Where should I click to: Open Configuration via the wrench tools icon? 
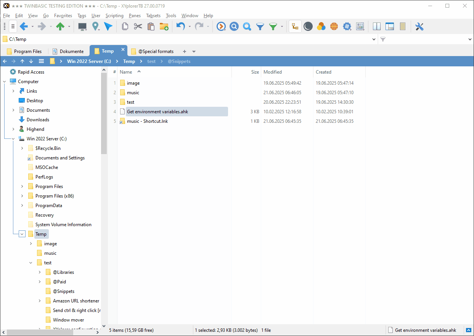pos(419,26)
